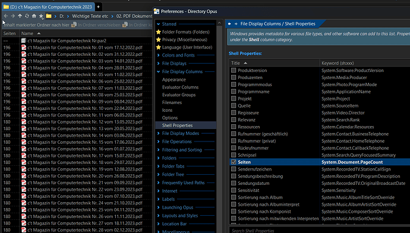This screenshot has height=233, width=410.
Task: Open a new folder tab with the plus button
Action: coord(98,7)
